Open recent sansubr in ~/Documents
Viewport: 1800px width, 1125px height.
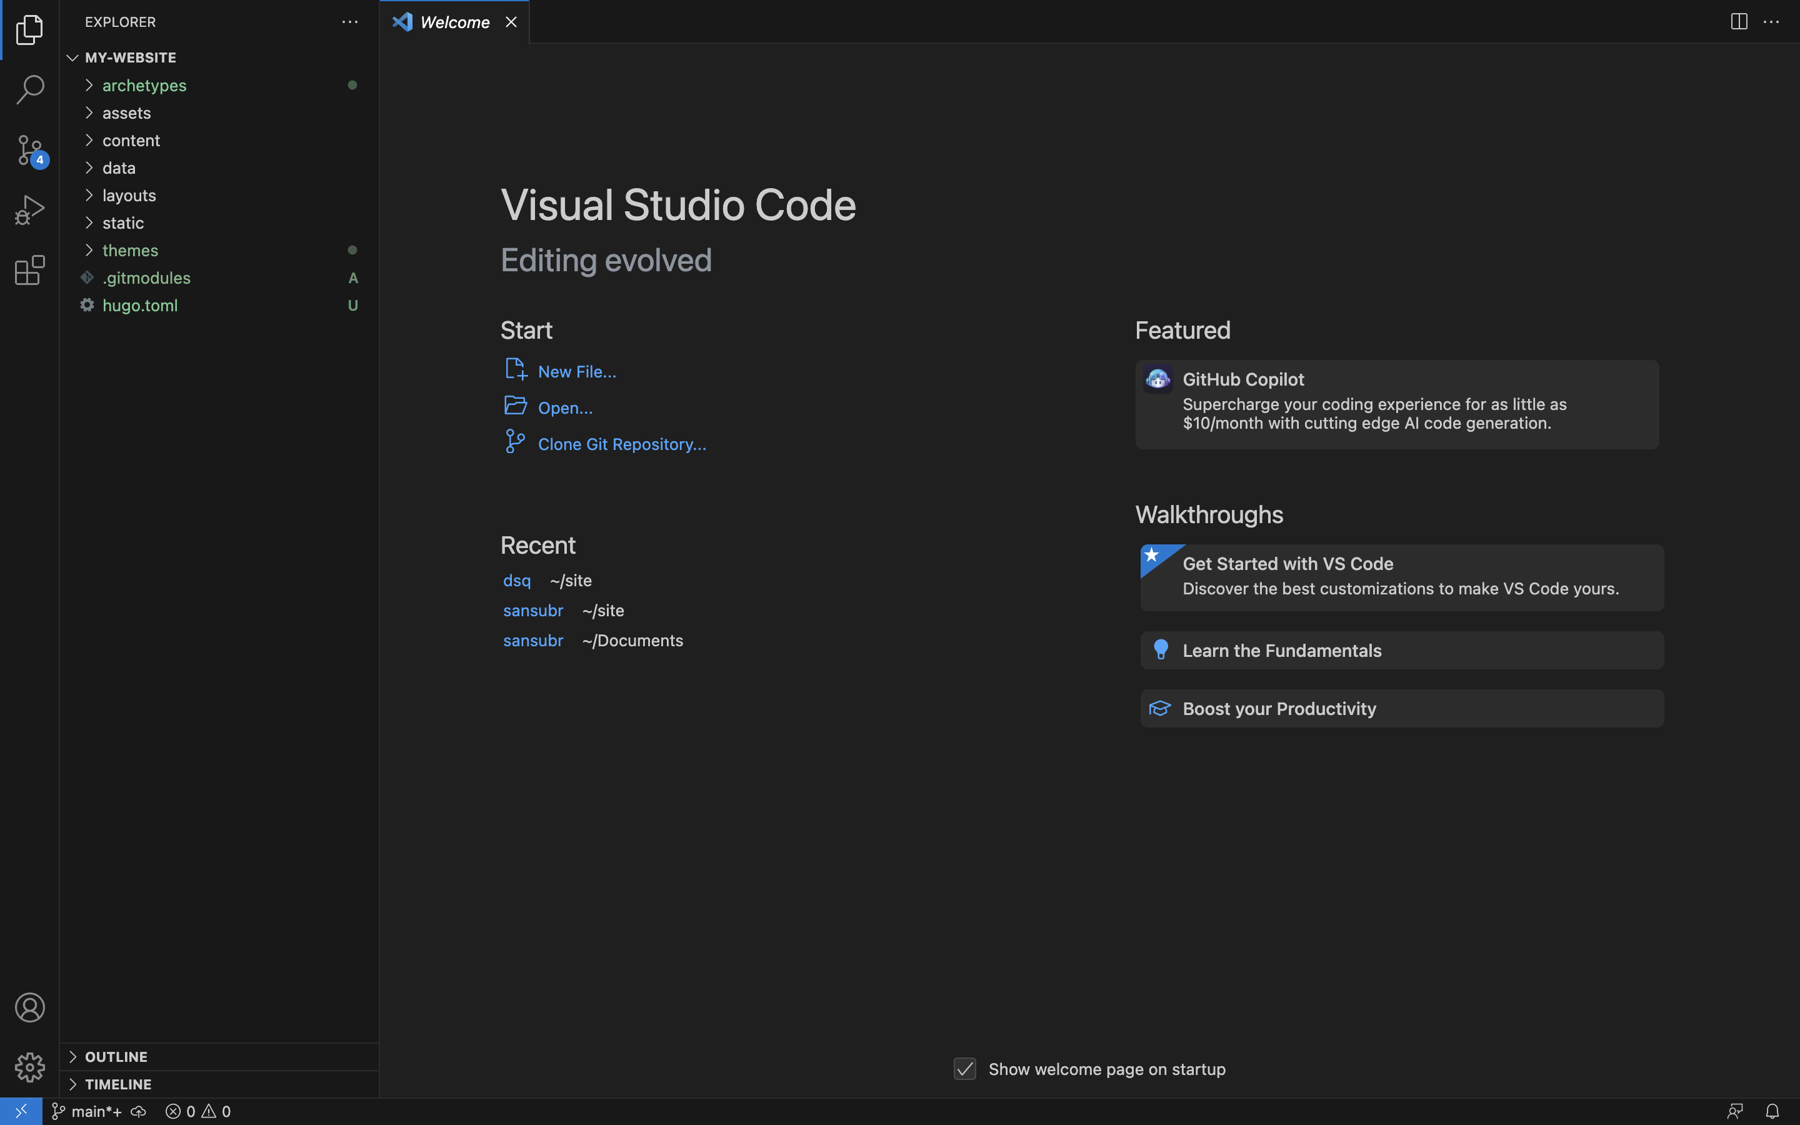[x=533, y=641]
